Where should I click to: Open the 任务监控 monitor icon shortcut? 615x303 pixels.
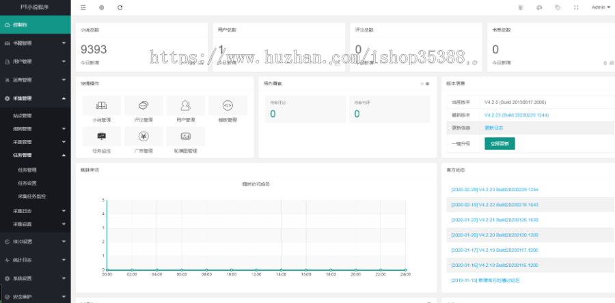pos(101,136)
